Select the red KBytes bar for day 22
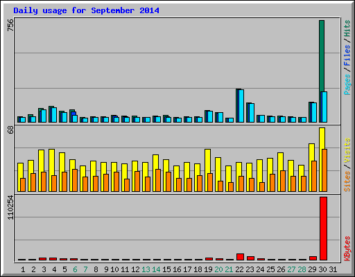Viewport: 355px width, 277px height. coord(240,257)
